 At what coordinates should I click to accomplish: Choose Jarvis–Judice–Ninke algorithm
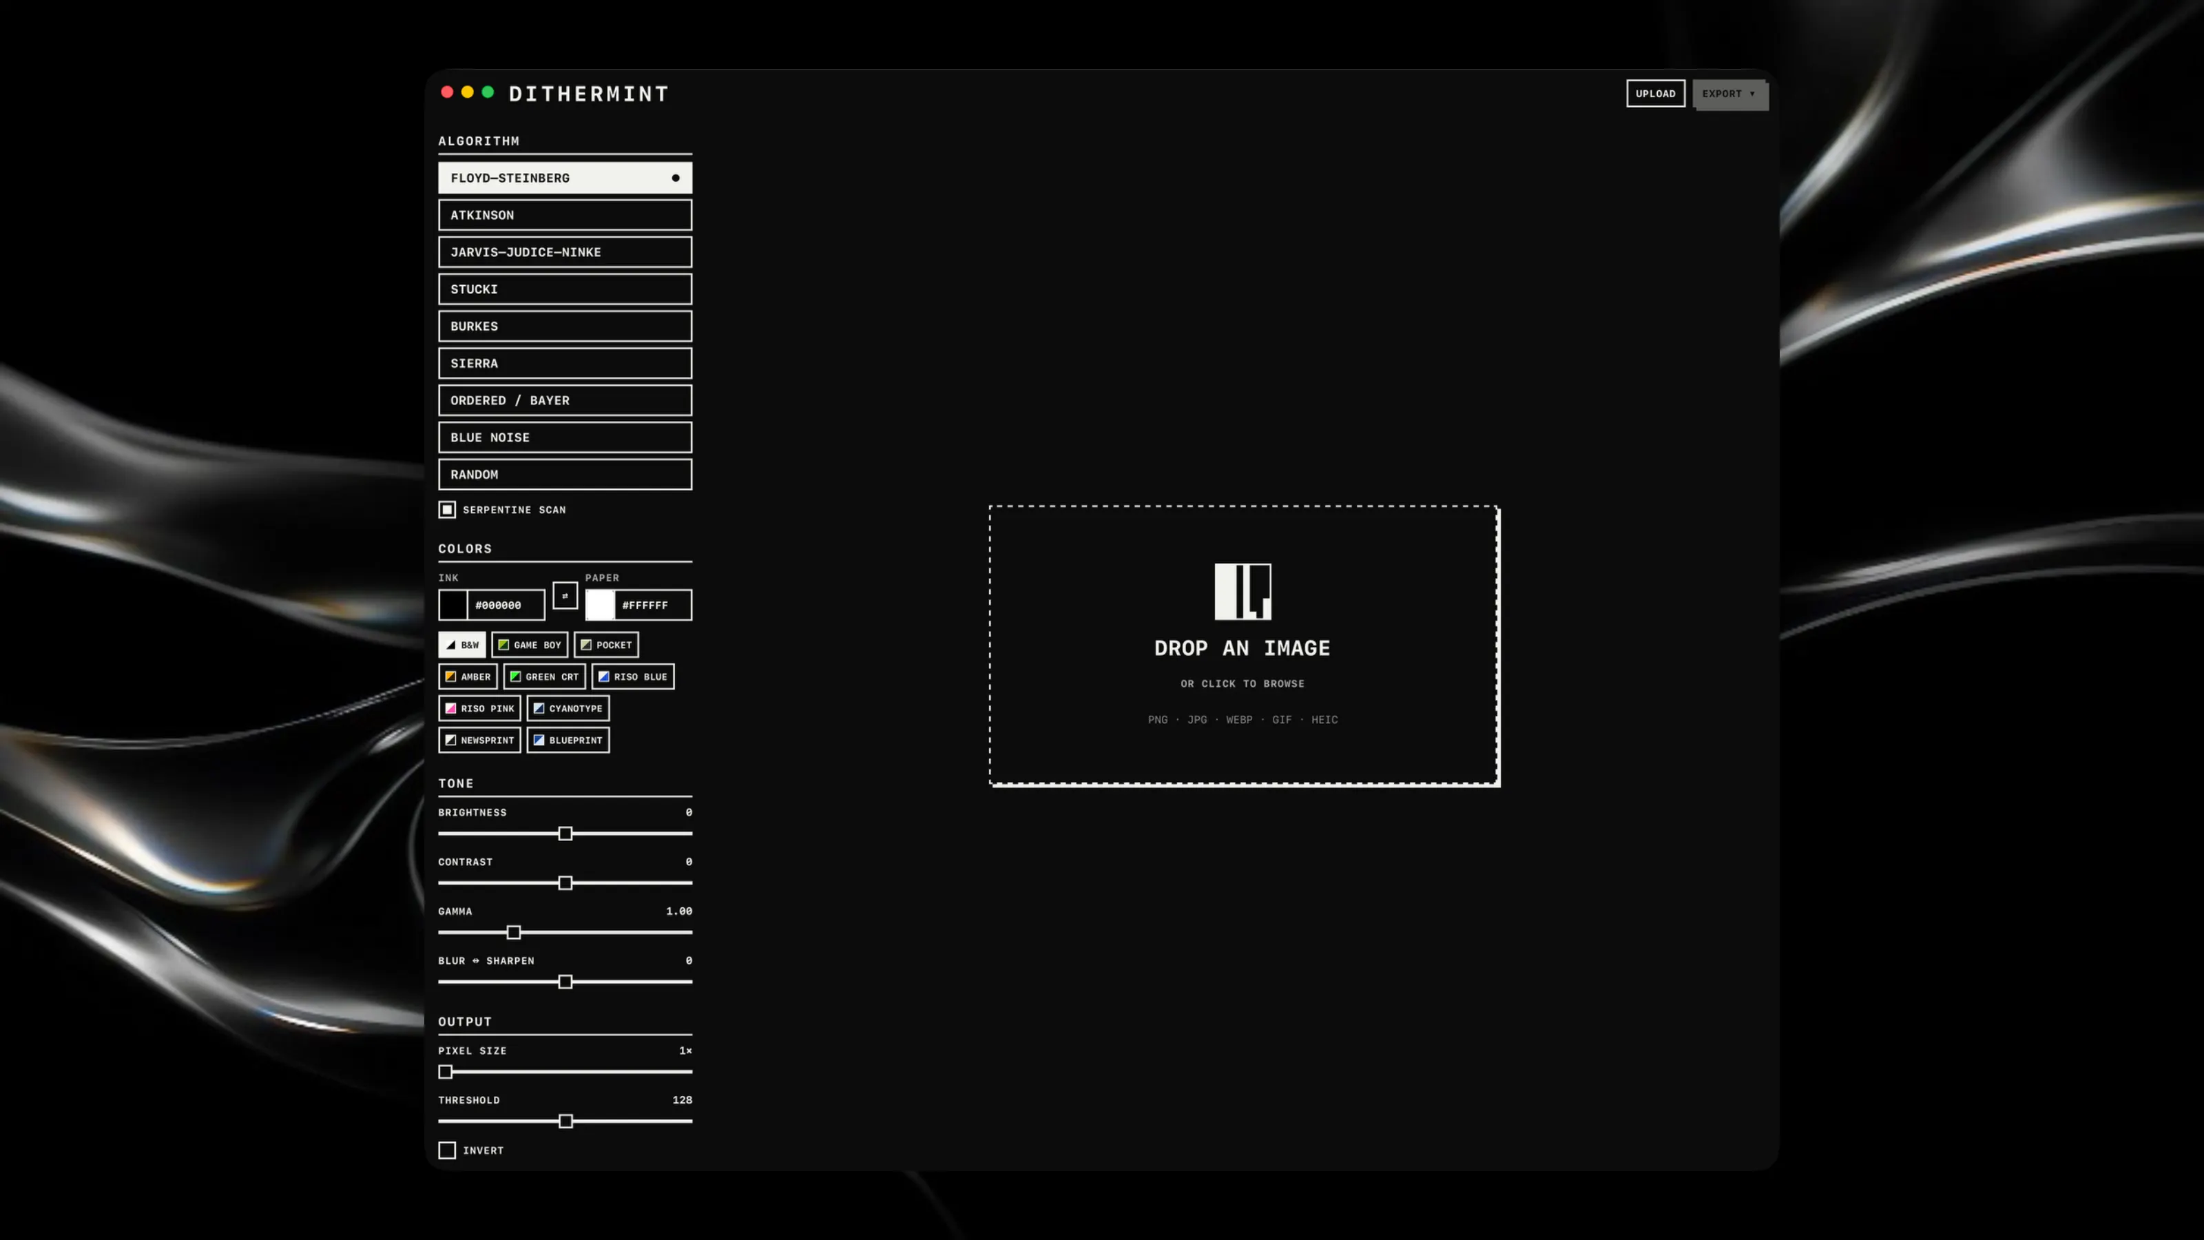pos(565,251)
